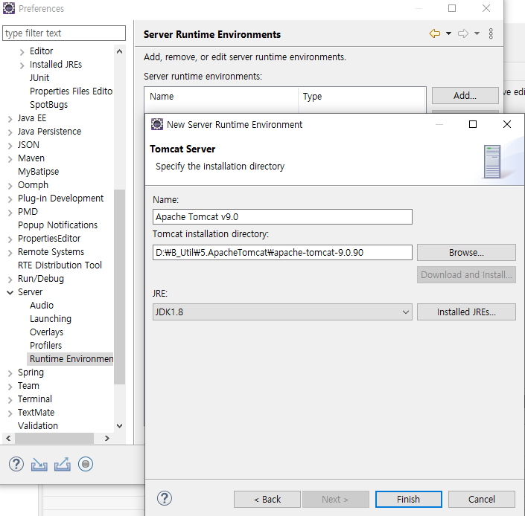
Task: Expand the Run/Debug tree node
Action: click(10, 279)
